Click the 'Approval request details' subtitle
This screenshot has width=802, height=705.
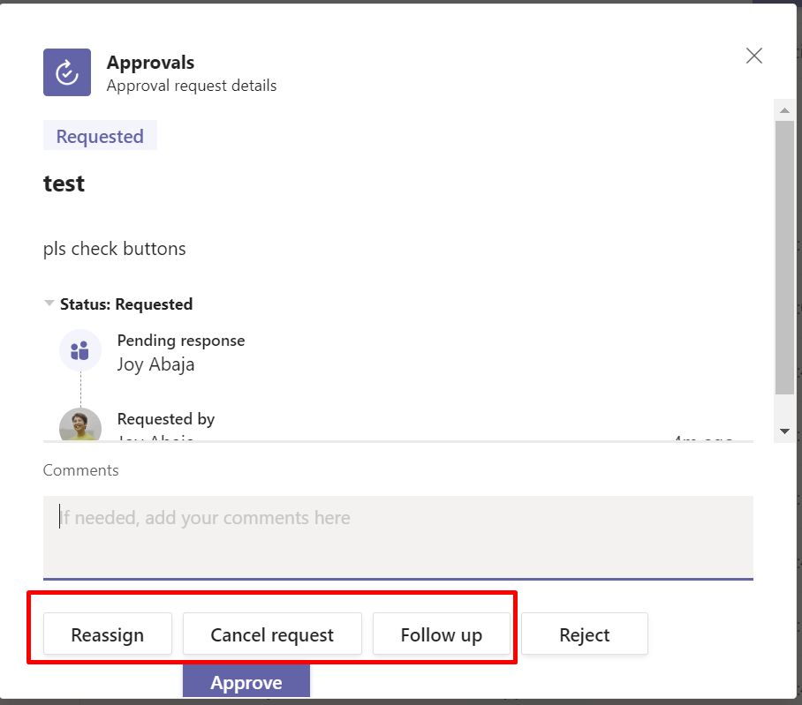tap(192, 86)
